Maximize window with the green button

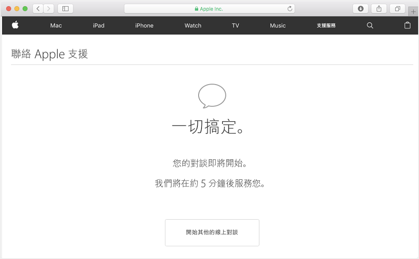[25, 8]
